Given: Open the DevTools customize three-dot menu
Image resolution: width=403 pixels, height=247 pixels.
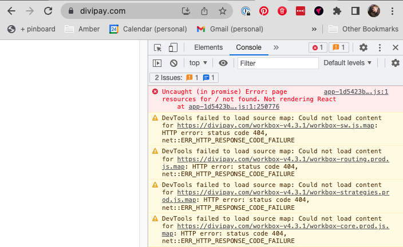Looking at the screenshot, I should 380,47.
